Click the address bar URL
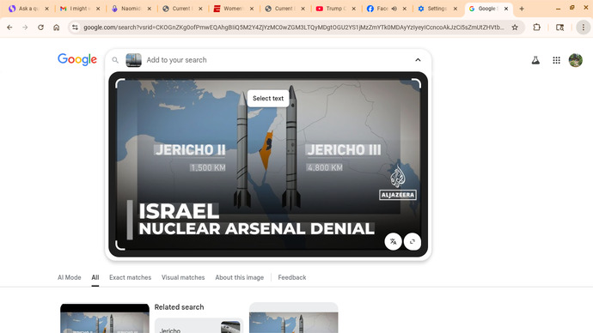593x333 pixels. (x=293, y=27)
